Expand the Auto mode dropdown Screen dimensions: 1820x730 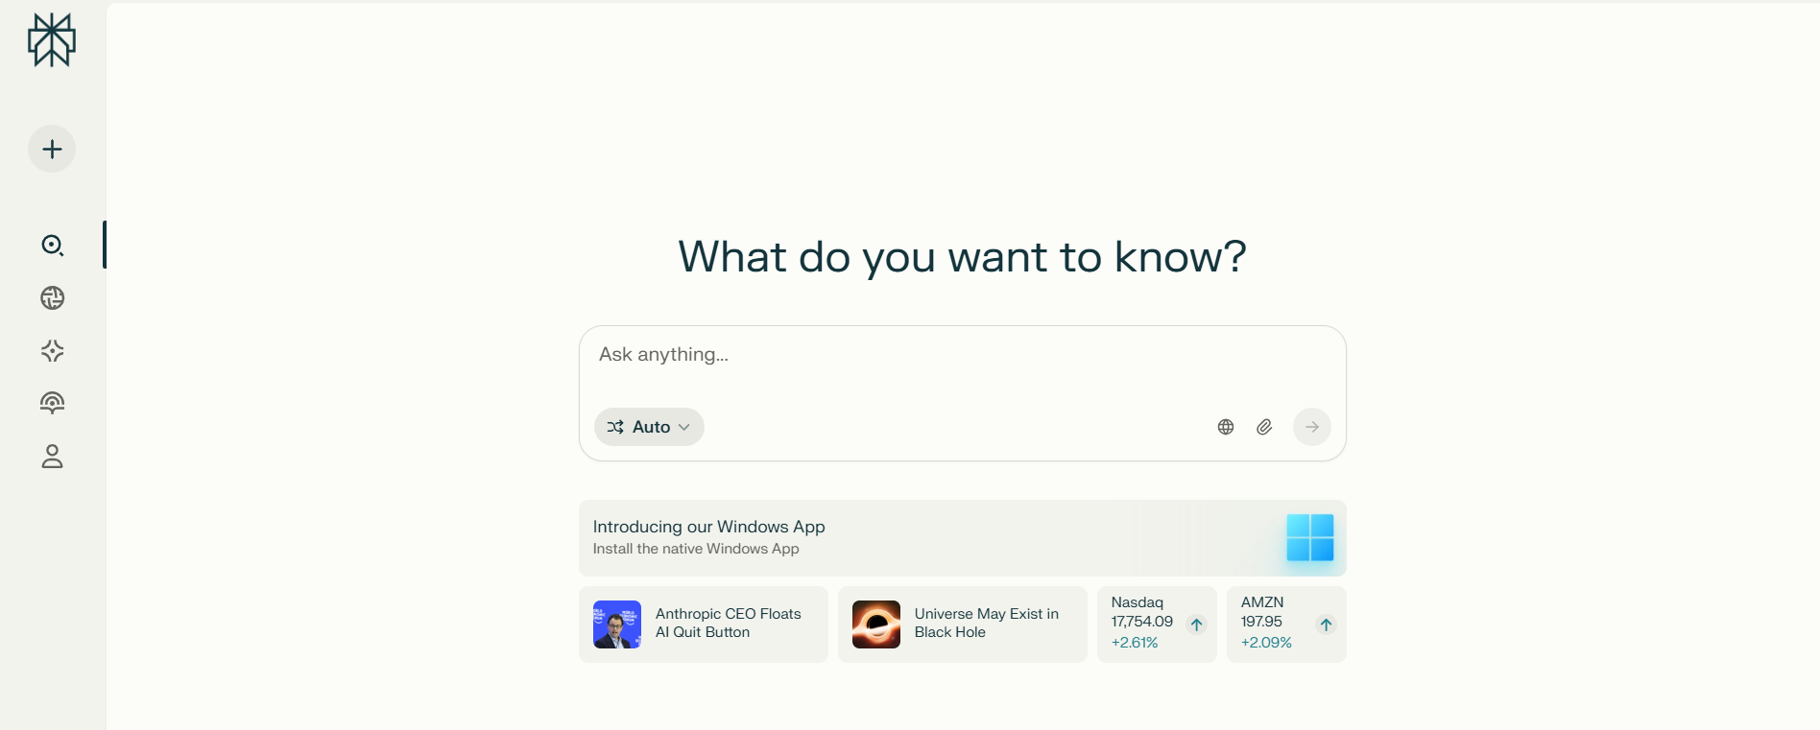click(x=649, y=427)
